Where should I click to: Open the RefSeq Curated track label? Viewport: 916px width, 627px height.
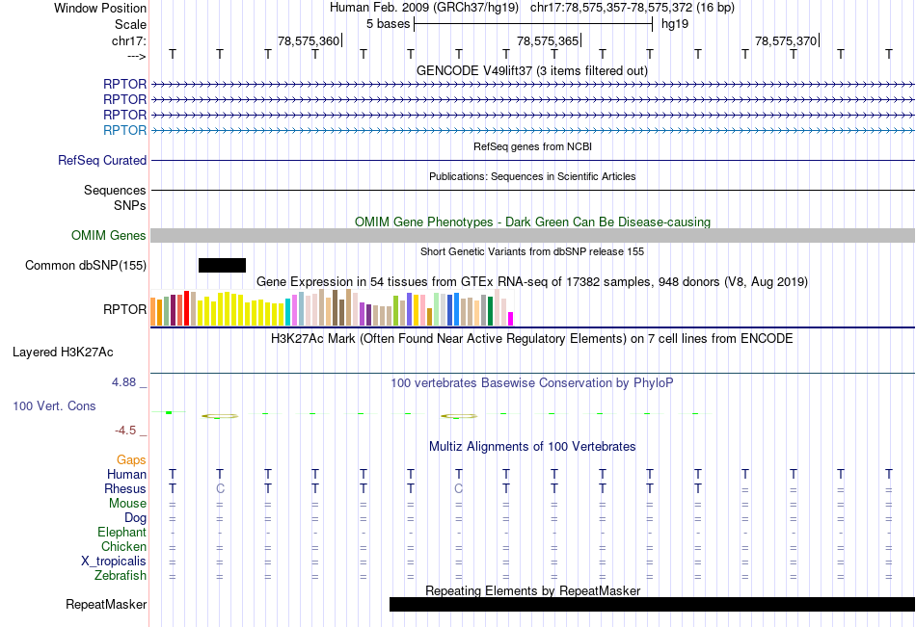point(101,160)
